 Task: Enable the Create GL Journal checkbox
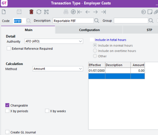7,132
